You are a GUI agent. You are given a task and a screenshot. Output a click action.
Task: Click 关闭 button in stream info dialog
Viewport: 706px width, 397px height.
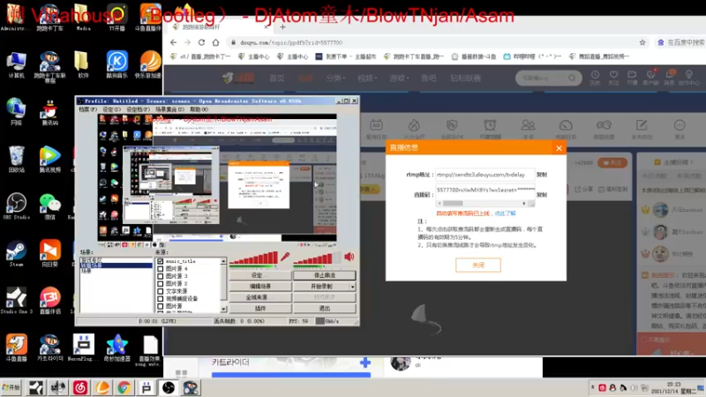(x=478, y=266)
